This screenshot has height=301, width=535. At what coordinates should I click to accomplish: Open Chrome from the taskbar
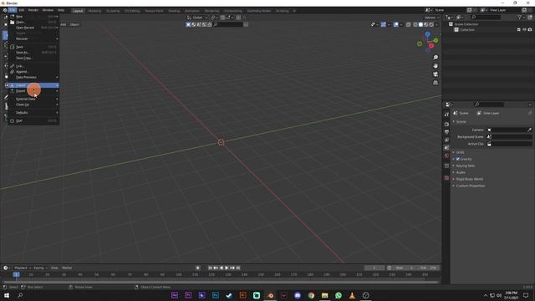point(311,295)
